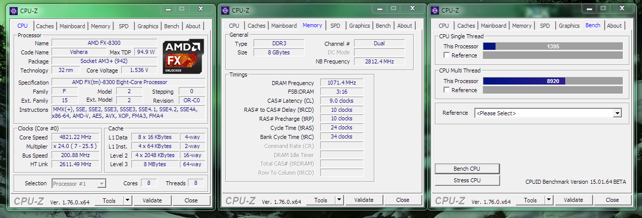This screenshot has height=218, width=642.
Task: Switch to Caches tab in middle window
Action: 257,26
